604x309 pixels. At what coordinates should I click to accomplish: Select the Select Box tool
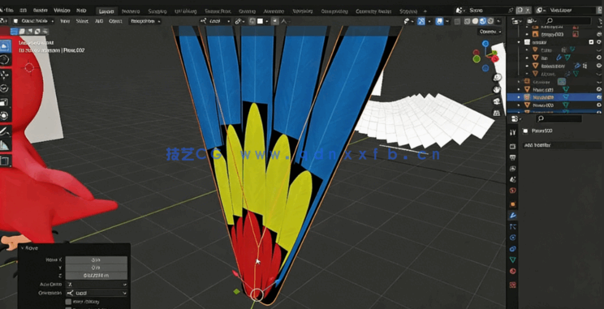point(5,46)
